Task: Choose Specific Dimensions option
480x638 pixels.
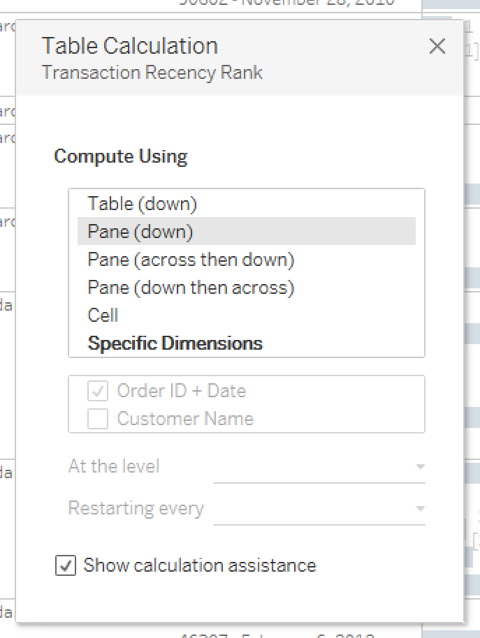Action: (x=247, y=343)
